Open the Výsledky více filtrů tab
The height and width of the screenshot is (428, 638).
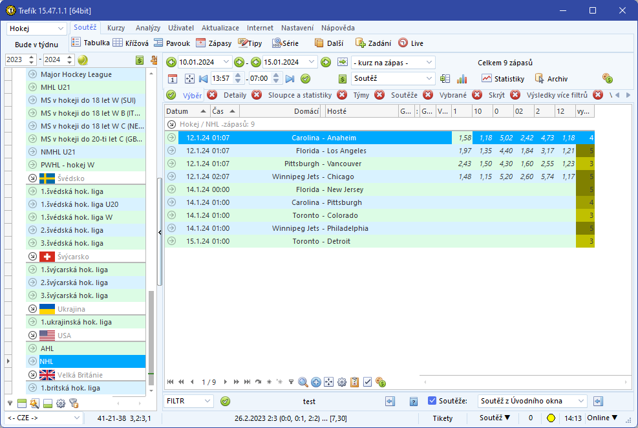click(x=557, y=95)
